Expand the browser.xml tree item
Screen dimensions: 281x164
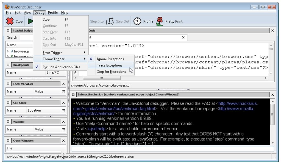tap(8, 56)
